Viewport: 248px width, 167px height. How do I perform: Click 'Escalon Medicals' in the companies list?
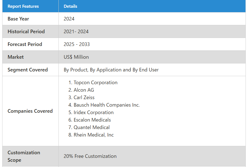pyautogui.click(x=92, y=120)
